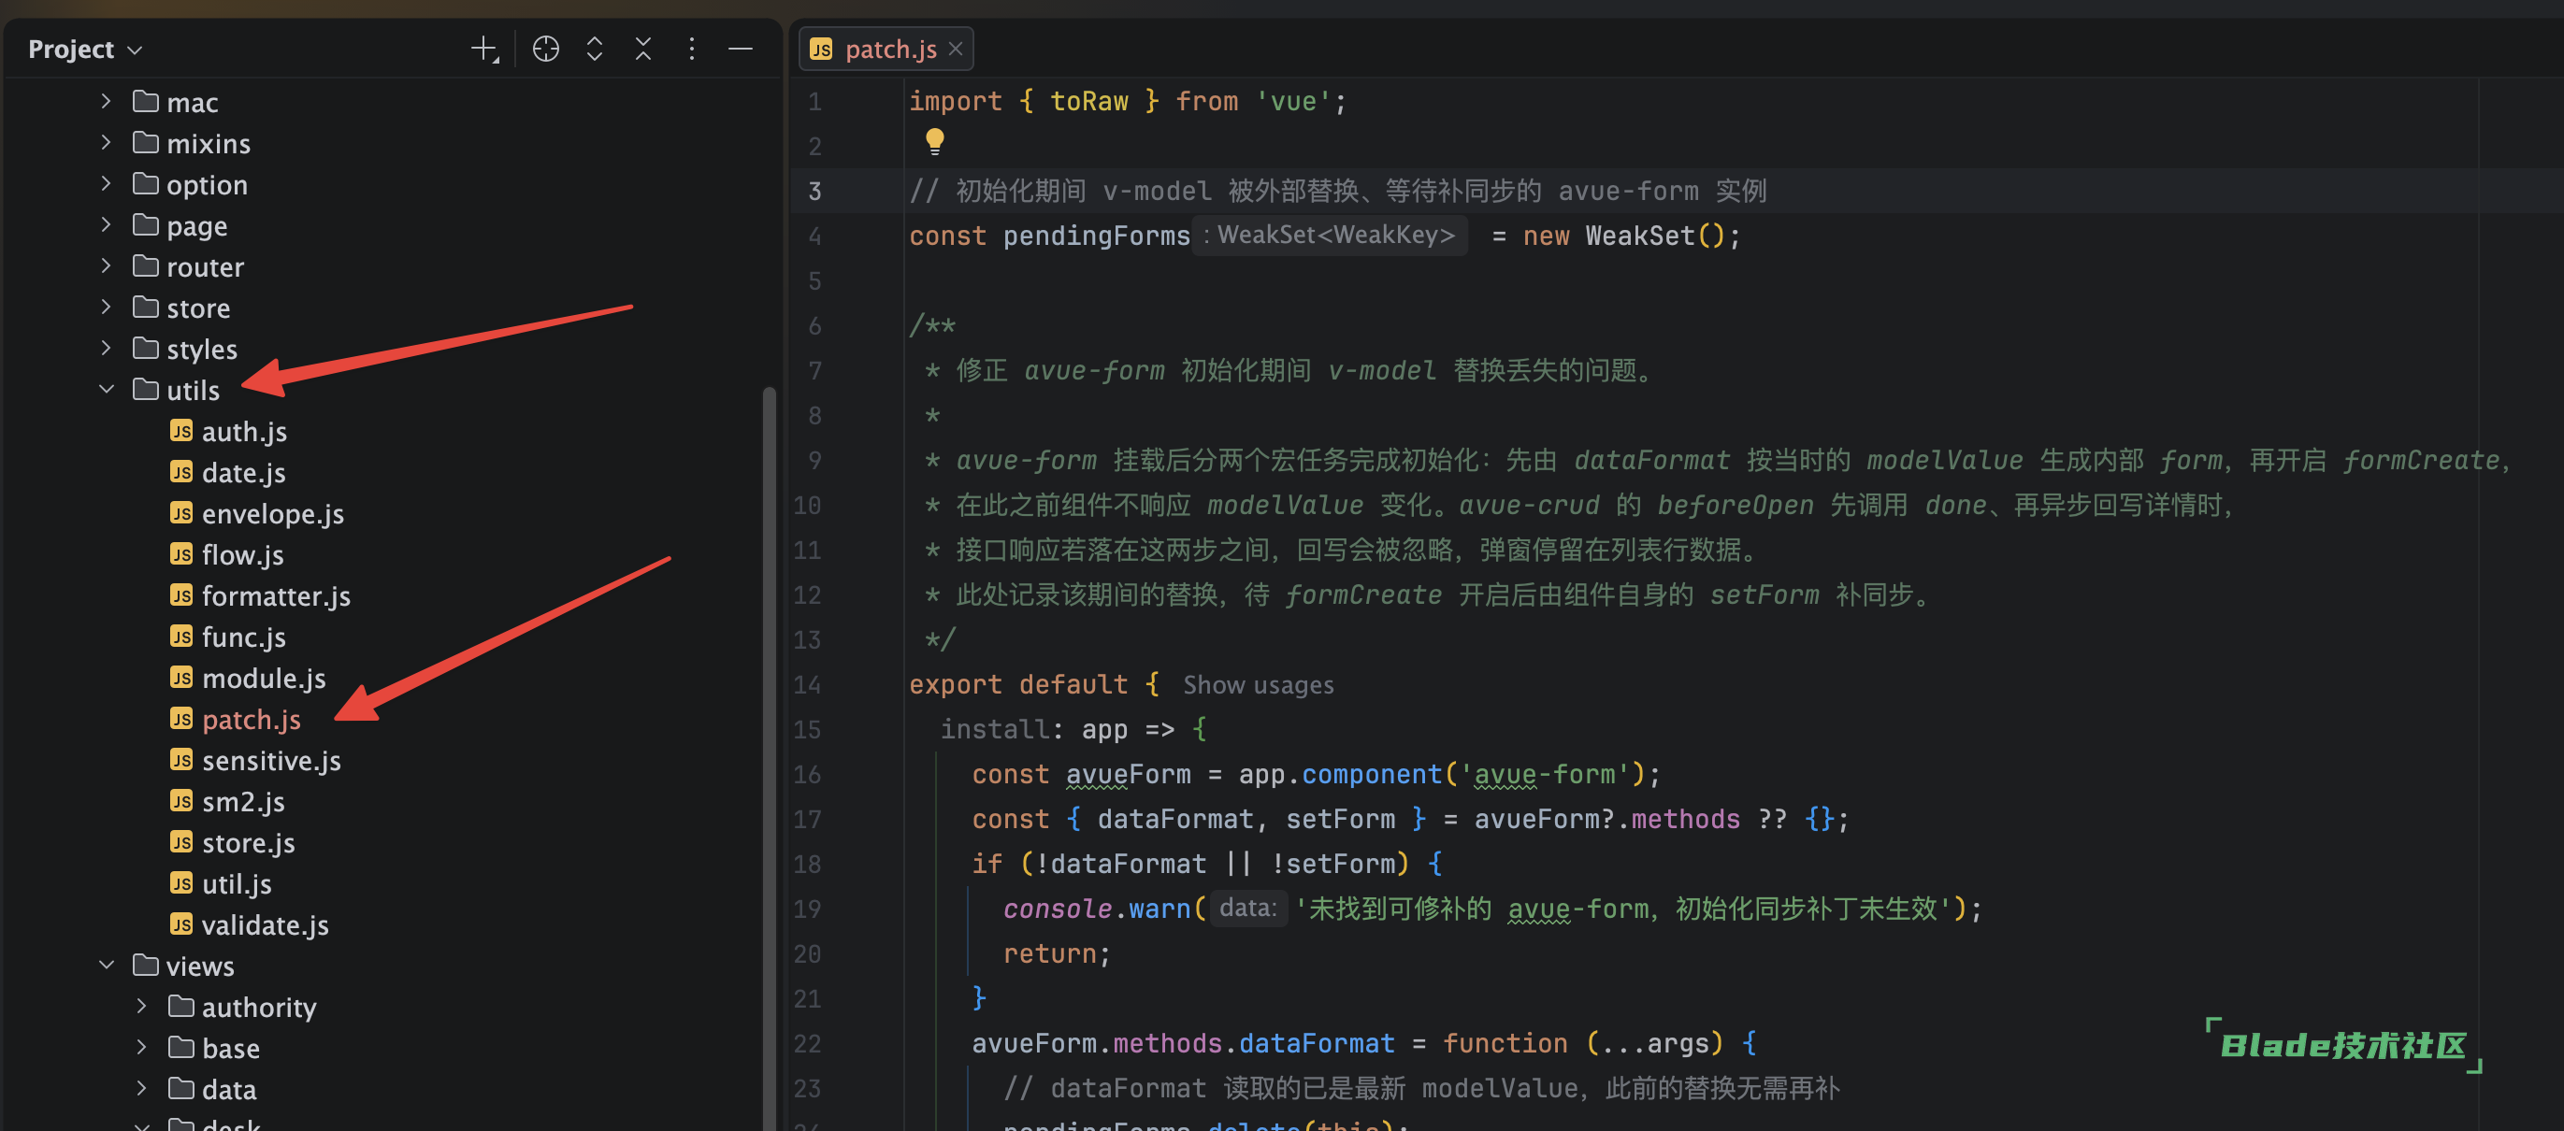Click 'toRaw' in the import statement

coord(1088,100)
